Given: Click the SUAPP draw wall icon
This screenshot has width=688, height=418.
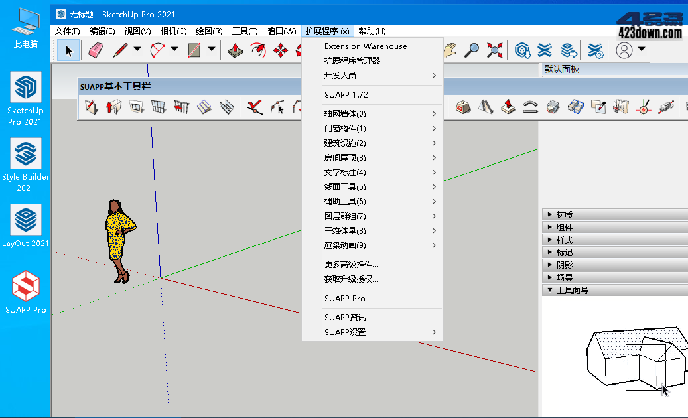Looking at the screenshot, I should 92,107.
